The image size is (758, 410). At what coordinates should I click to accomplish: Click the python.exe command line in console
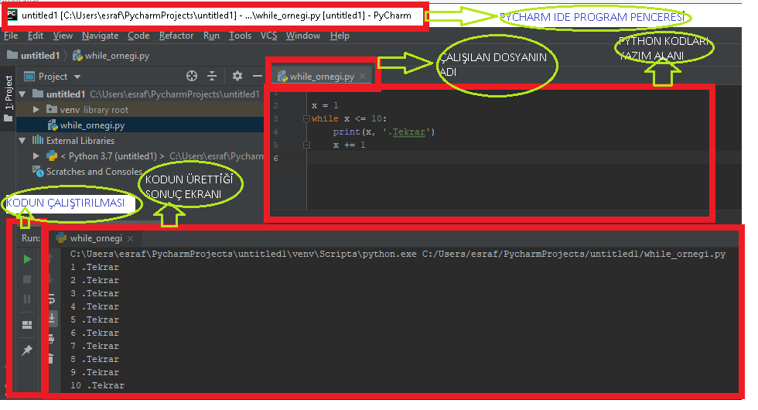point(398,254)
